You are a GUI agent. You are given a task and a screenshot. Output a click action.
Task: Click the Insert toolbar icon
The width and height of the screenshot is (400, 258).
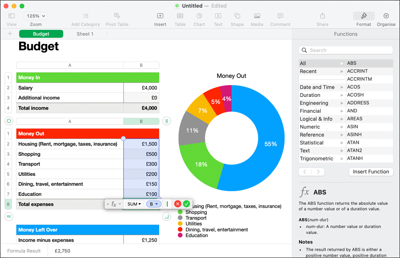point(160,16)
